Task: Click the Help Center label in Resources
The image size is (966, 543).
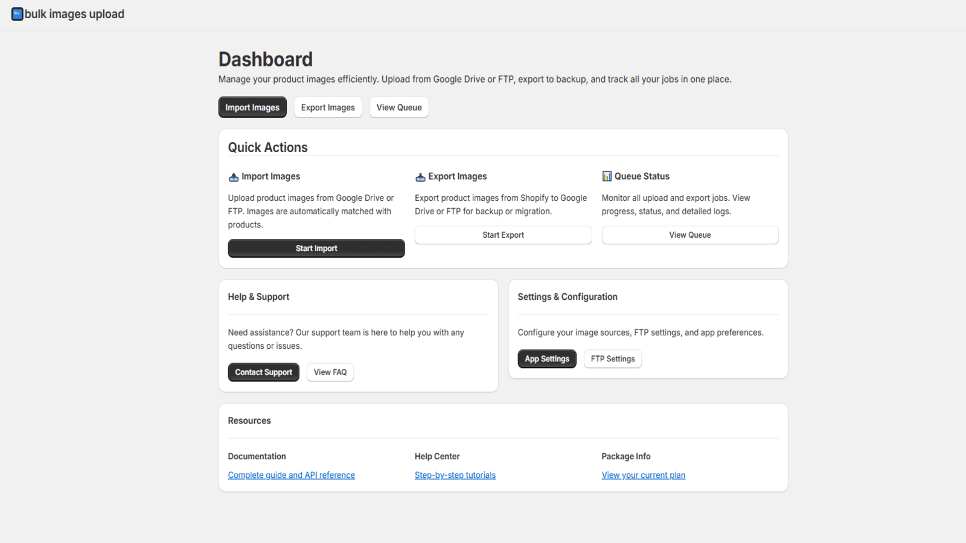Action: point(437,456)
